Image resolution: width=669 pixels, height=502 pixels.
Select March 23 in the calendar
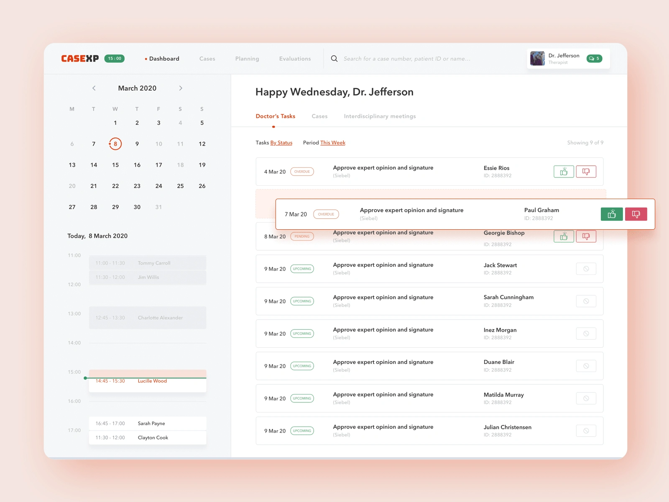pyautogui.click(x=137, y=186)
